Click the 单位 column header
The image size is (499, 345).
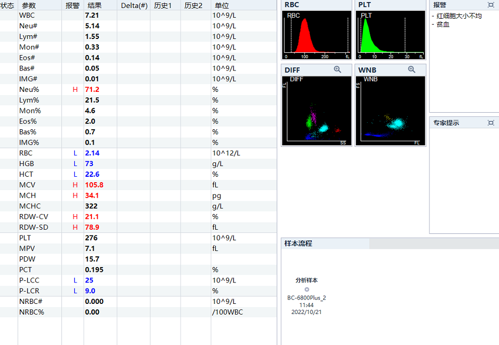(222, 5)
